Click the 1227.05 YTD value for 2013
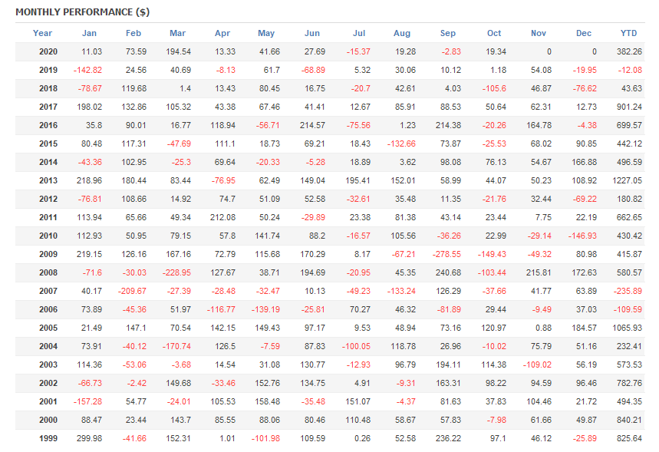Viewport: 659px width, 452px height. click(x=628, y=180)
